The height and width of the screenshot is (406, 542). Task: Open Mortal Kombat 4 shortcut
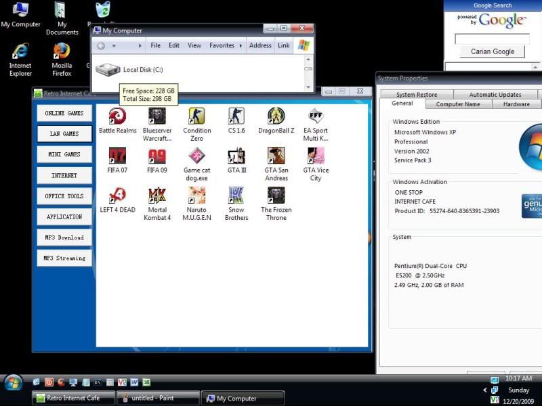[x=157, y=204]
